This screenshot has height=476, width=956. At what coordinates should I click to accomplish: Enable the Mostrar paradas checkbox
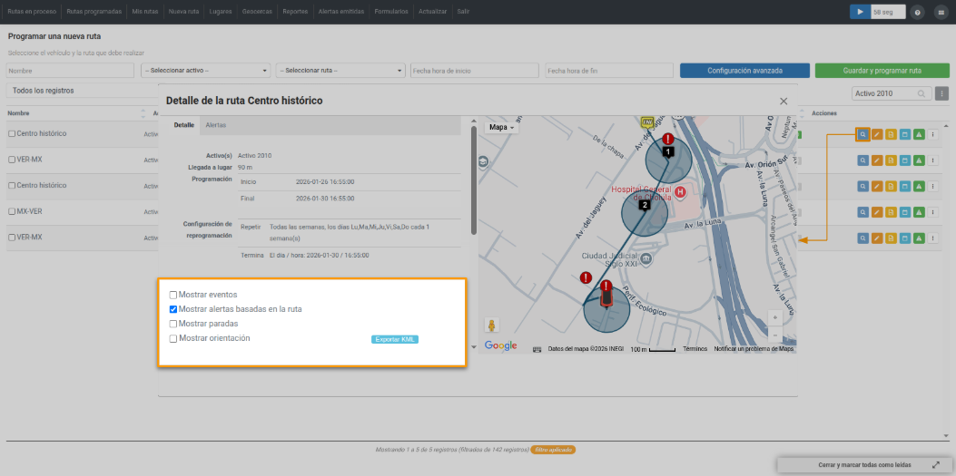[173, 324]
